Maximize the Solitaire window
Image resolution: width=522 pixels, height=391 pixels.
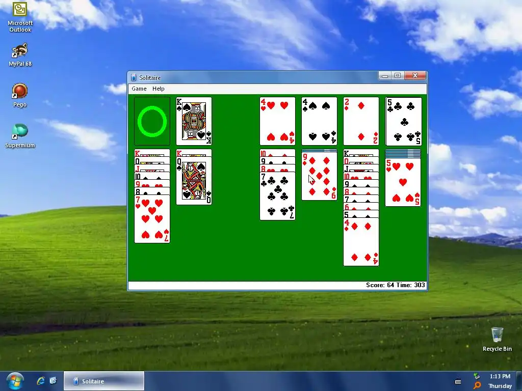coord(398,76)
